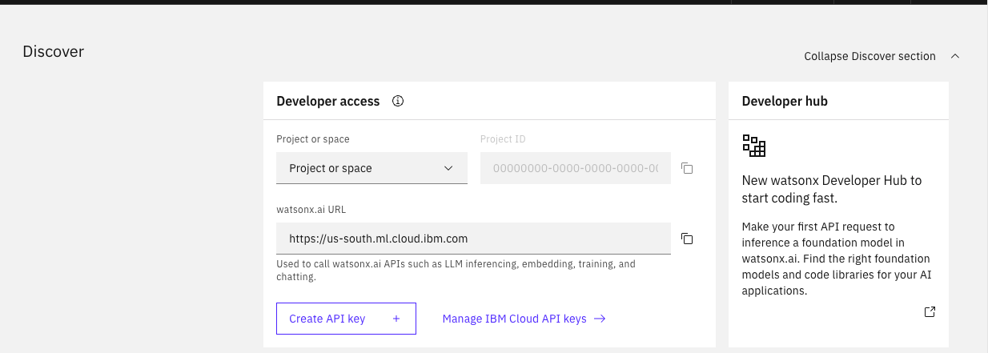Open the Project or space dropdown
988x353 pixels.
[372, 168]
